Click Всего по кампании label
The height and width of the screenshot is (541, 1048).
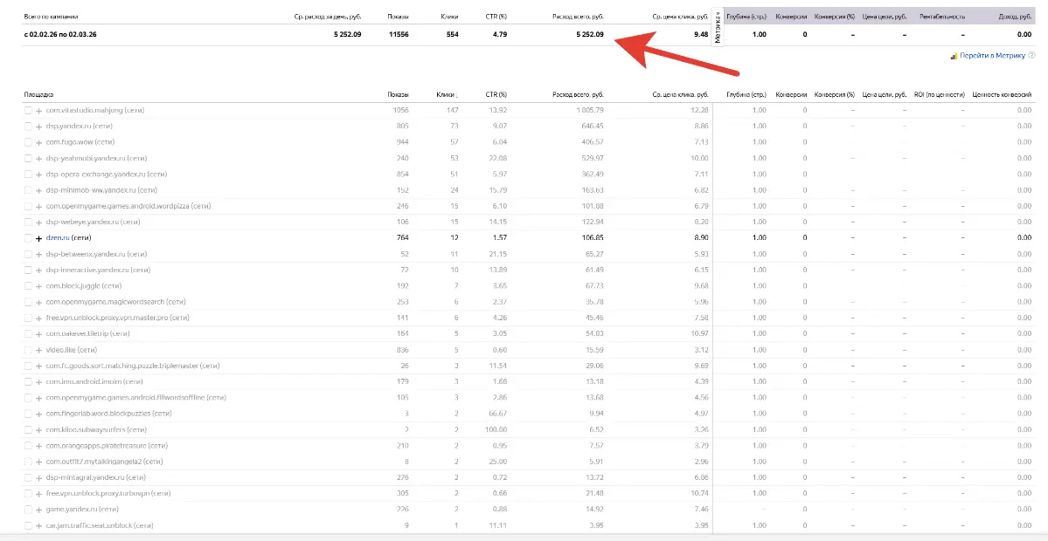49,15
